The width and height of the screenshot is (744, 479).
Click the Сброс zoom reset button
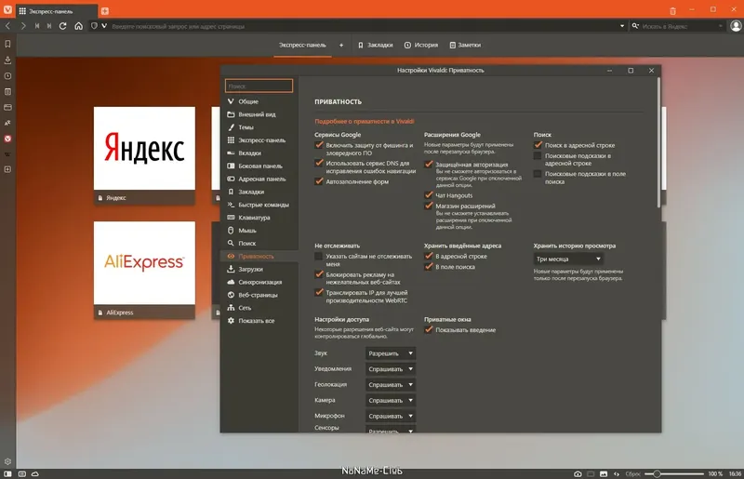[633, 473]
